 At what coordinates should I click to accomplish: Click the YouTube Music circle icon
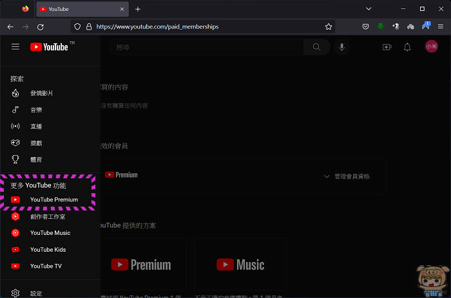click(x=15, y=233)
